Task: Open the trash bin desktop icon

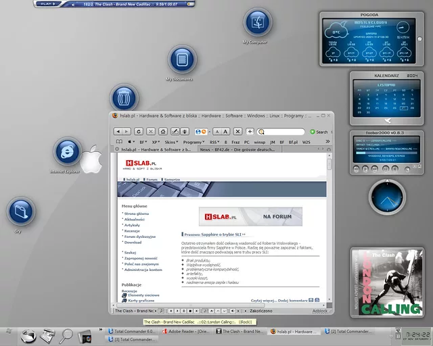Action: [x=124, y=98]
